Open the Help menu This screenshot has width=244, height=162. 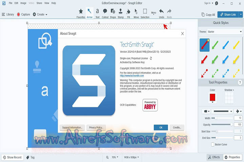click(x=54, y=3)
